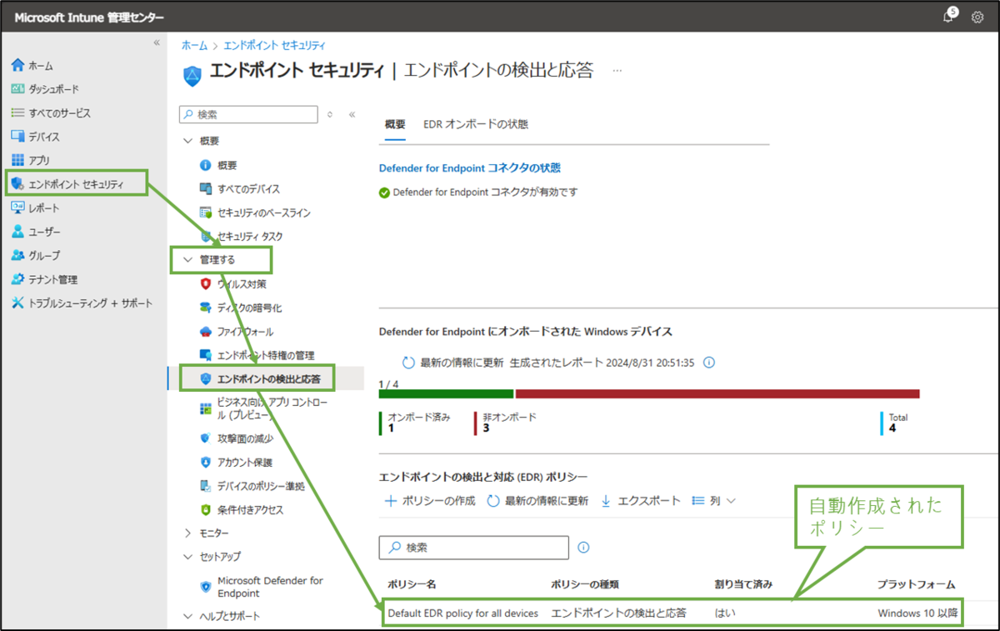1000x631 pixels.
Task: Click the ホーム house icon in sidebar
Action: point(17,65)
